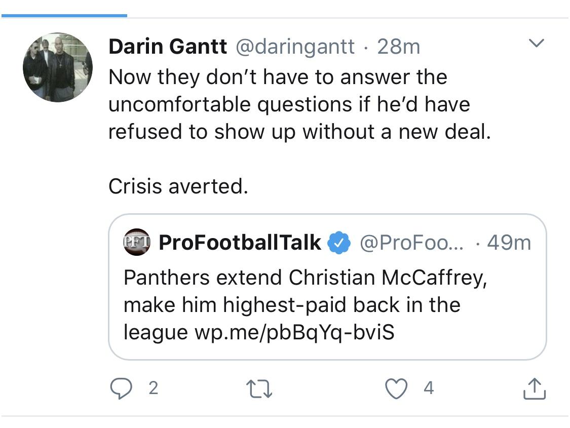Visit the truncated @ProFoo... handle

coord(412,243)
